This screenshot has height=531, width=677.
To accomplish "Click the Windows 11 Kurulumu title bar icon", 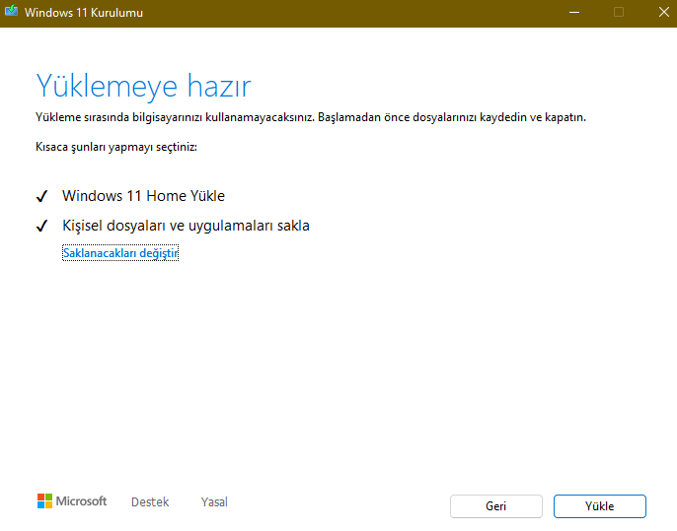I will (11, 11).
